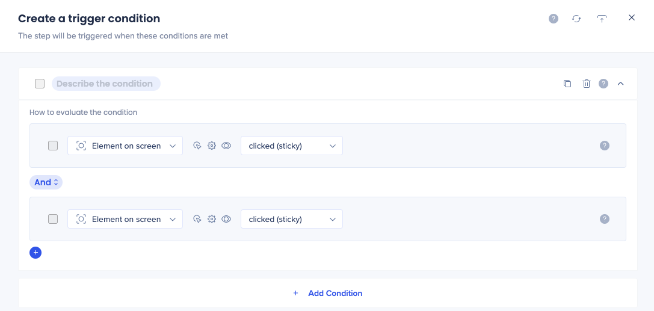Image resolution: width=654 pixels, height=311 pixels.
Task: Open the second 'clicked (sticky)' dropdown
Action: point(292,219)
